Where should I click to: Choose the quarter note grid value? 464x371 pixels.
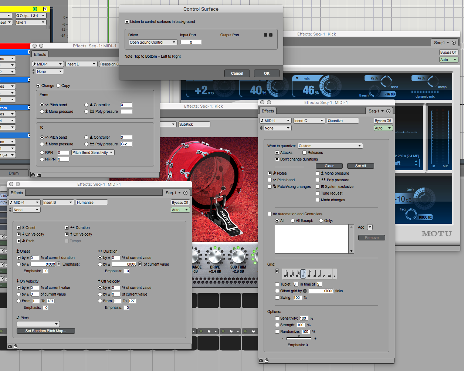[x=315, y=274]
